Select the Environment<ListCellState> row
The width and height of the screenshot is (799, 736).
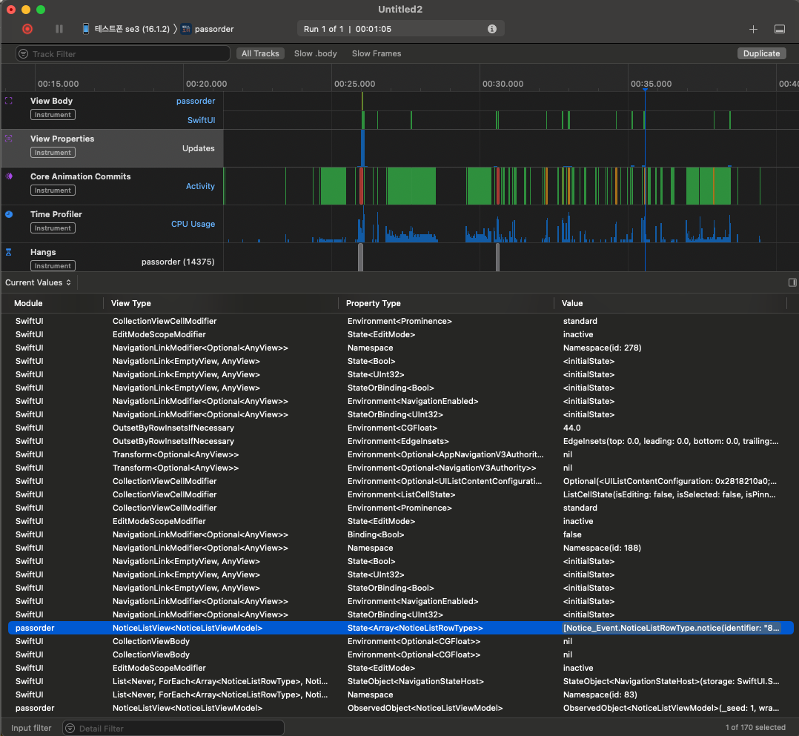pos(400,494)
